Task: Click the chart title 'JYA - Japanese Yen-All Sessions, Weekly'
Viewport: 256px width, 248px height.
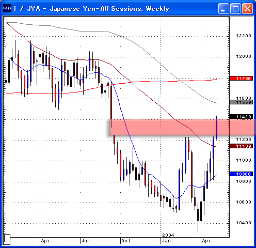Action: (x=98, y=8)
